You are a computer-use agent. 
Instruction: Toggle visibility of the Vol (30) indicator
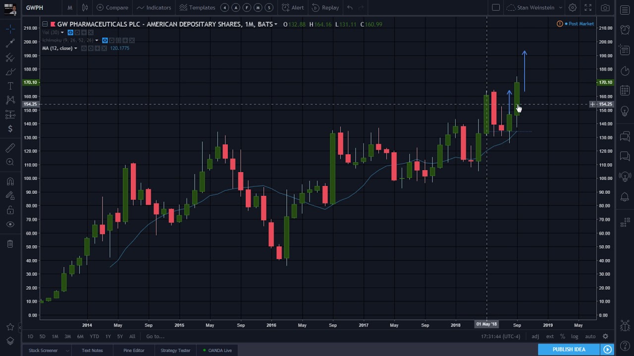(70, 33)
